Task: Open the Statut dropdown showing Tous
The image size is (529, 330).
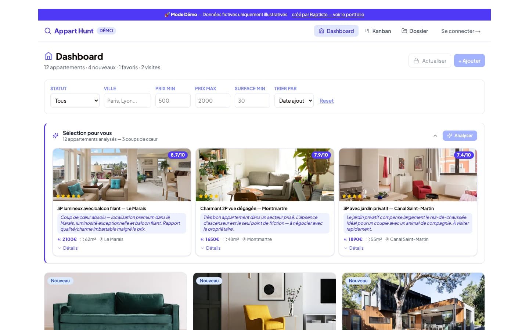Action: tap(75, 100)
